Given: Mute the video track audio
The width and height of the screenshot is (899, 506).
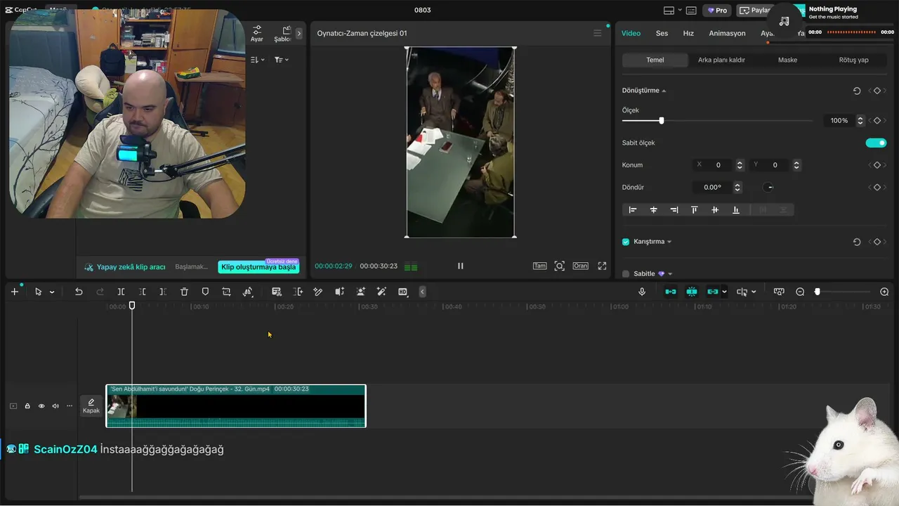Looking at the screenshot, I should [x=55, y=406].
